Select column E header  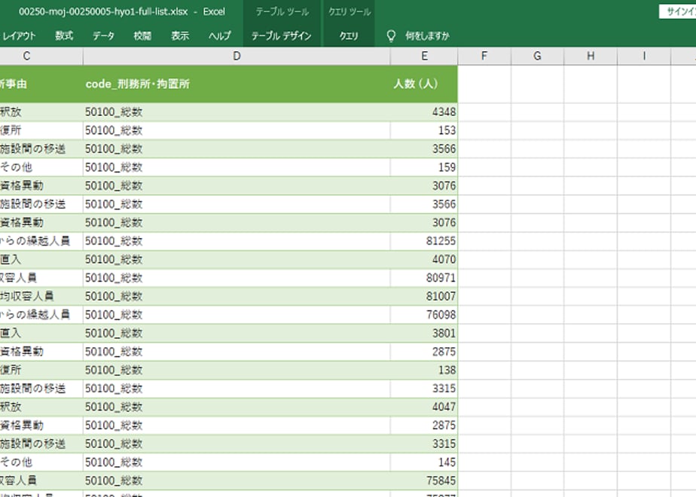point(424,56)
